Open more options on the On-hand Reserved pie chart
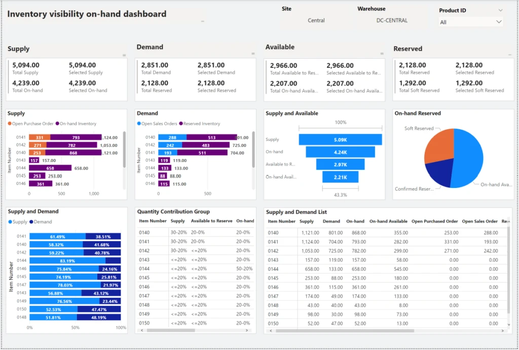519x350 pixels. pyautogui.click(x=509, y=113)
